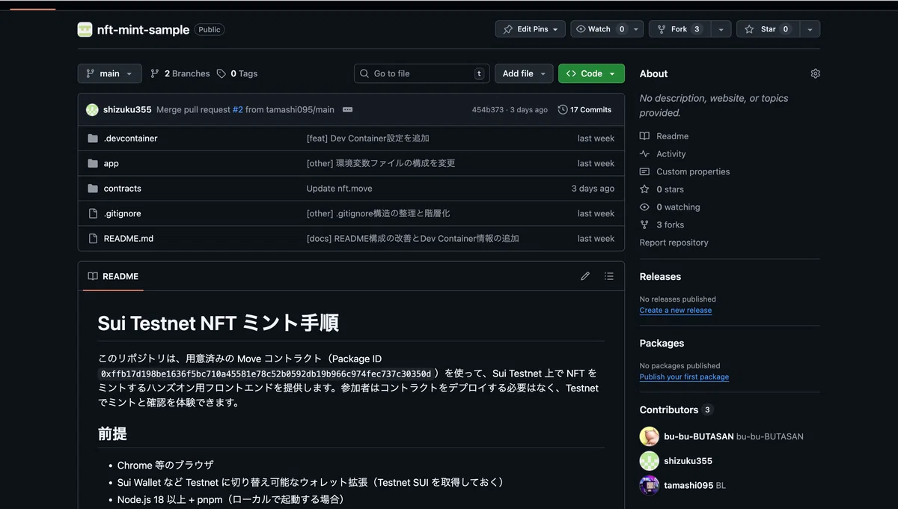Open the 2 Branches link
Viewport: 898px width, 509px height.
pyautogui.click(x=180, y=73)
